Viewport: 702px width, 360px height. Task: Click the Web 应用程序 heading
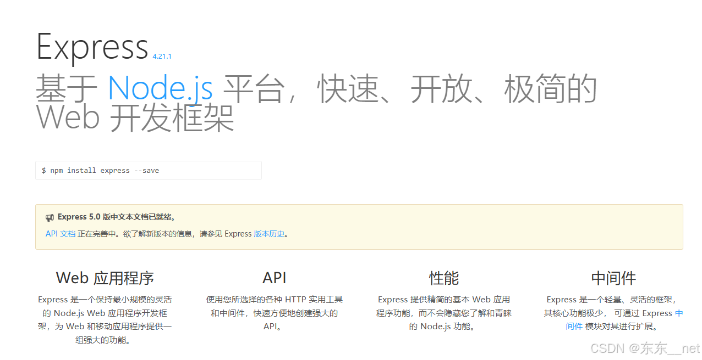pos(105,278)
